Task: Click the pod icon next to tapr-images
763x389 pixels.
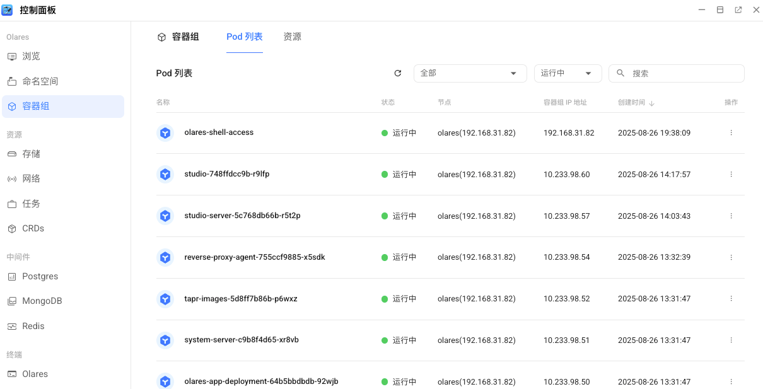Action: (x=165, y=299)
